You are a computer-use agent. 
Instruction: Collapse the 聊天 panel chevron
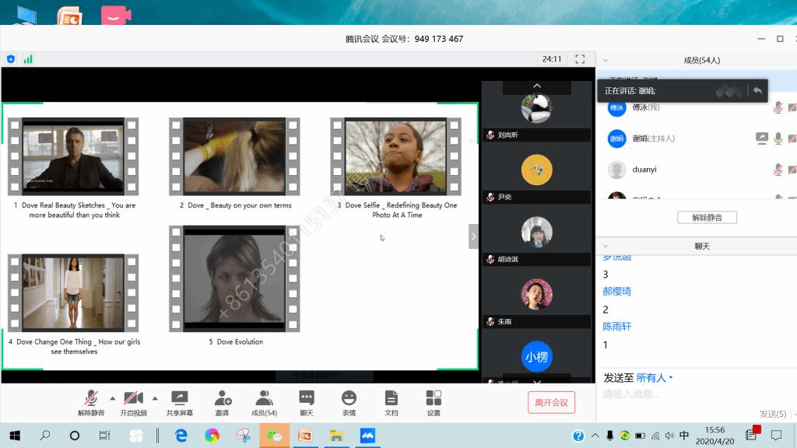pyautogui.click(x=606, y=247)
